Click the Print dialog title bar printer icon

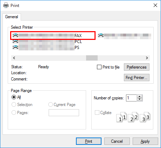(6, 5)
